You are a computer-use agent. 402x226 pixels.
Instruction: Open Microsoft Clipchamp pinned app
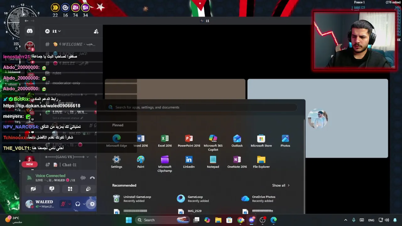[x=165, y=164]
